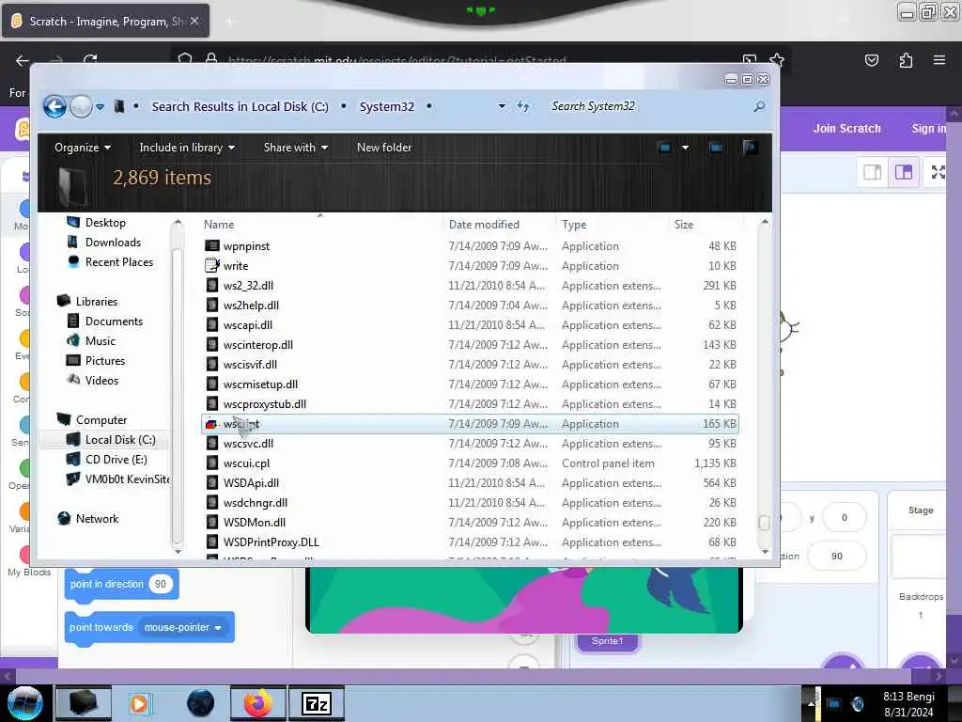The height and width of the screenshot is (722, 962).
Task: Select the wpnpinst file icon
Action: (x=211, y=245)
